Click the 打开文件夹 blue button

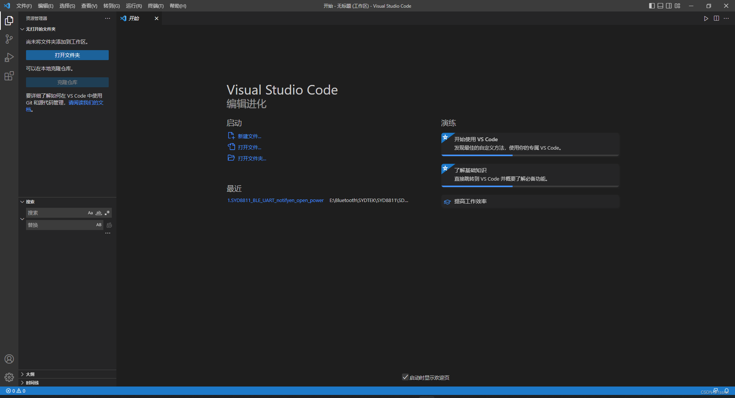tap(67, 55)
